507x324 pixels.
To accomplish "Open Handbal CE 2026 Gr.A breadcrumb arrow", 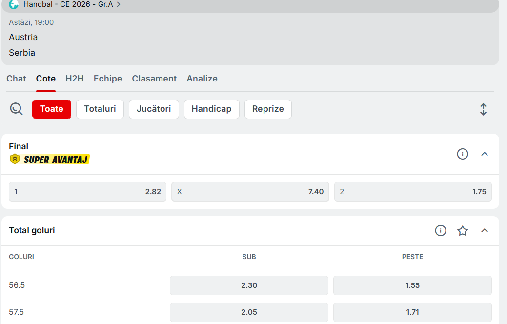I will click(119, 4).
